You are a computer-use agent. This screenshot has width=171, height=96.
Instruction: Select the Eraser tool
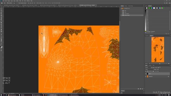[x=1, y=26]
